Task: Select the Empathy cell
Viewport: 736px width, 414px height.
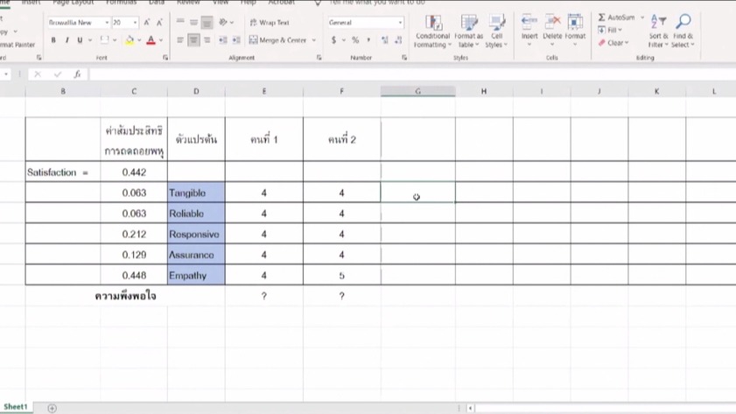Action: 196,275
